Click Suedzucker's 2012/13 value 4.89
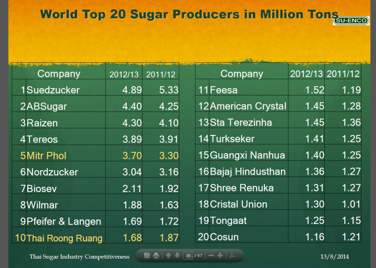Image resolution: width=376 pixels, height=268 pixels. 132,90
